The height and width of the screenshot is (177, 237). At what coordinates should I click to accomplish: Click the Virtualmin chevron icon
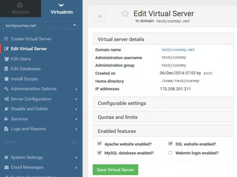point(61,5)
